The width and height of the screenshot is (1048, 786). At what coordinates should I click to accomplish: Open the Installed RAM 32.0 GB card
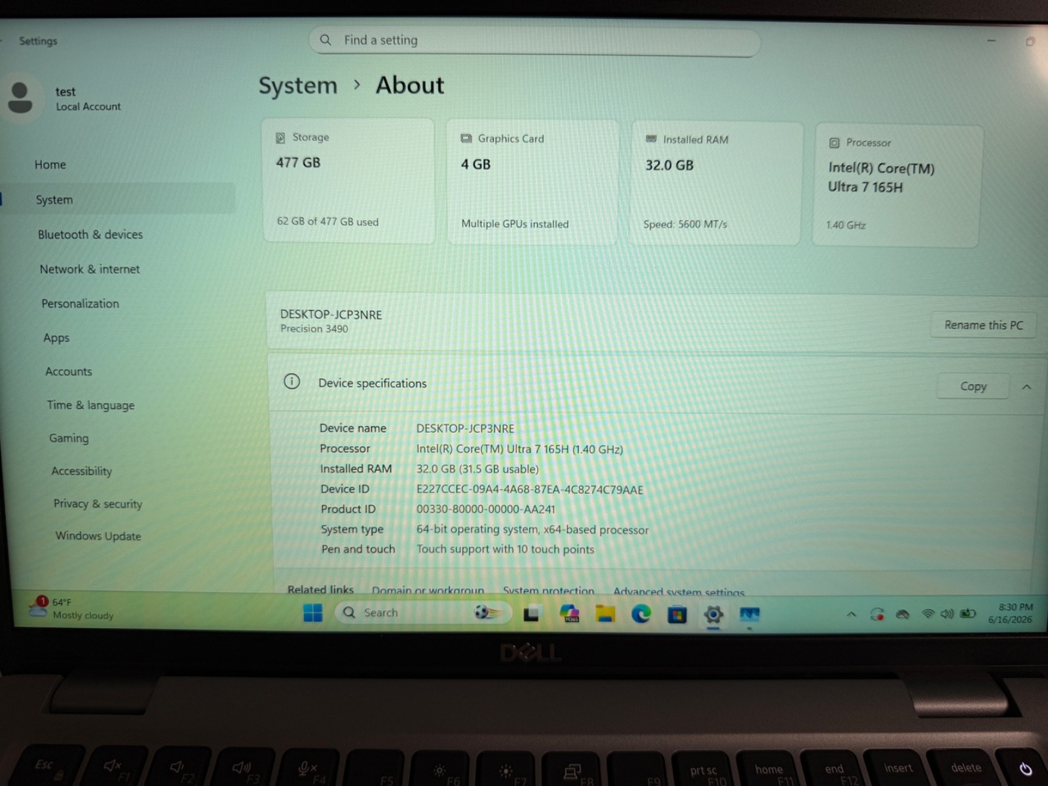pos(716,183)
